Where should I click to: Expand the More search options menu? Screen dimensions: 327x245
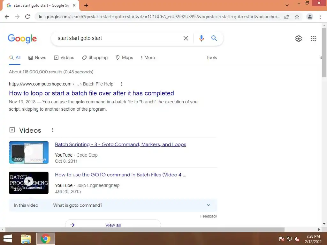[x=148, y=58]
